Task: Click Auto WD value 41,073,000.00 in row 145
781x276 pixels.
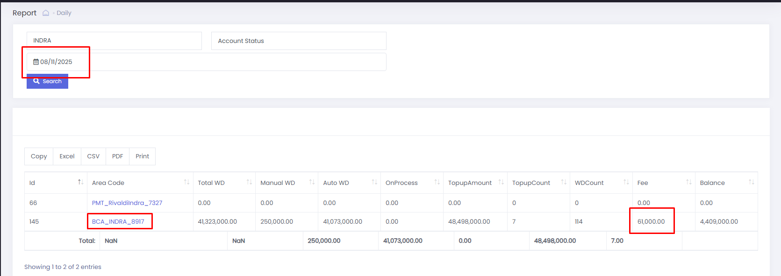Action: pos(343,221)
